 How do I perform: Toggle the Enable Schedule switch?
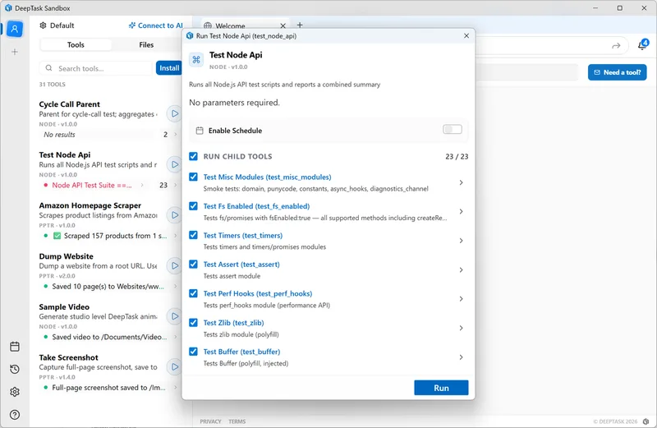click(x=452, y=130)
